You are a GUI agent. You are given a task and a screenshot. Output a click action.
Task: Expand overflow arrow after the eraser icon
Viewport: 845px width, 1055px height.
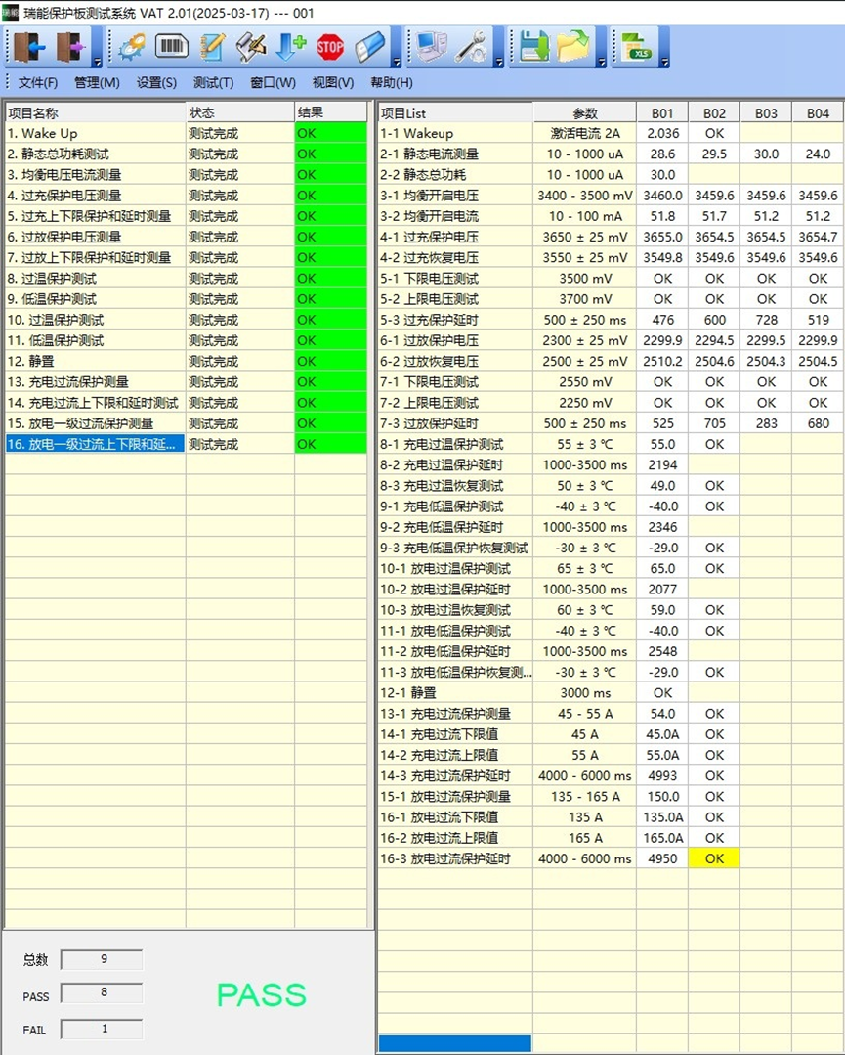[x=397, y=62]
